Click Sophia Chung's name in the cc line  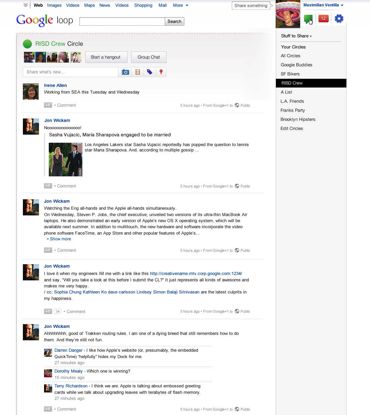[68, 292]
